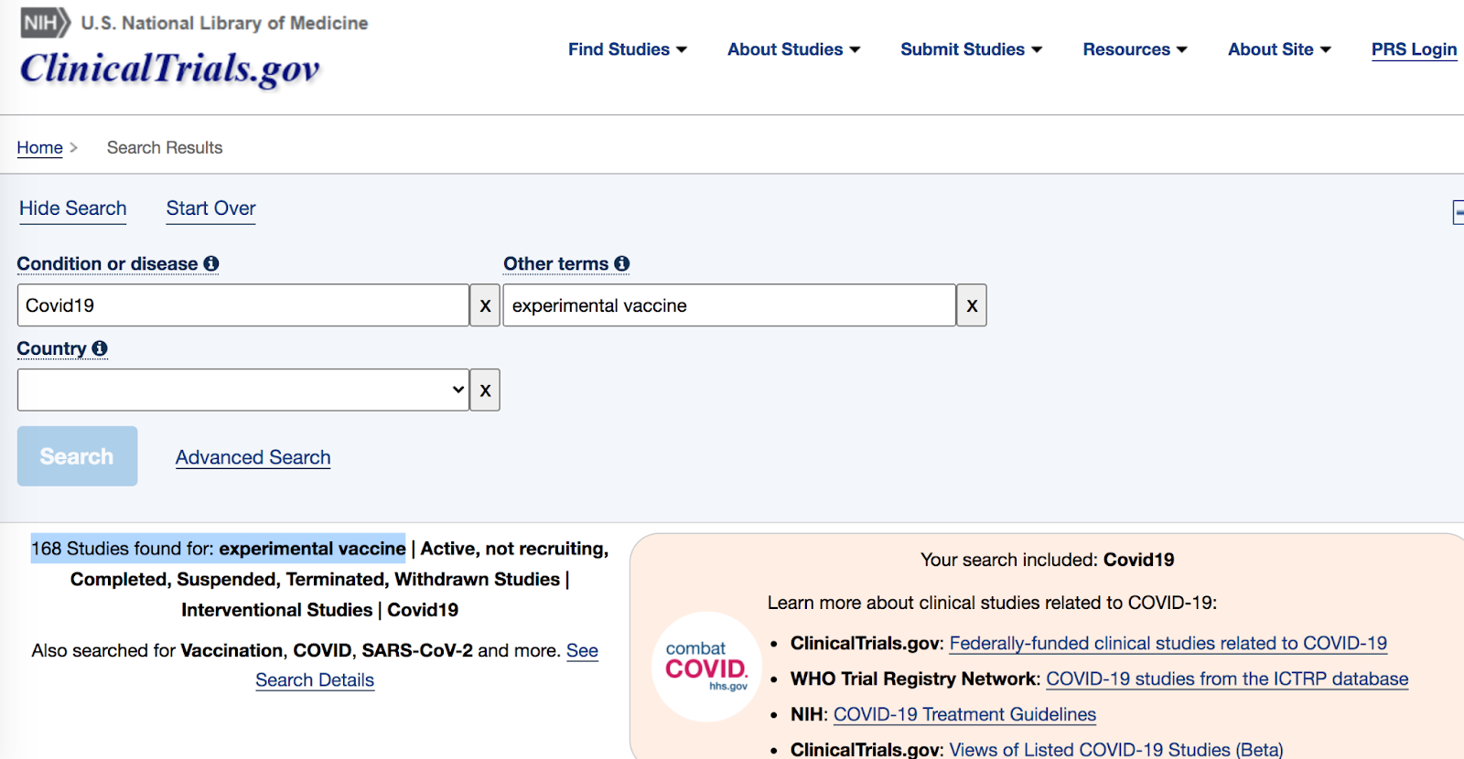1464x759 pixels.
Task: Focus the Other terms input
Action: pos(729,305)
